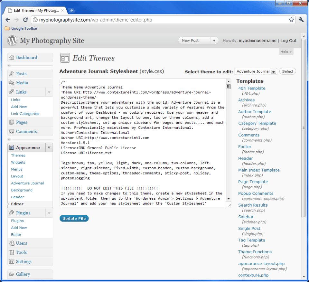Viewport: 309px width, 282px height.
Task: Click inside the stylesheet code editor
Action: coord(143,143)
